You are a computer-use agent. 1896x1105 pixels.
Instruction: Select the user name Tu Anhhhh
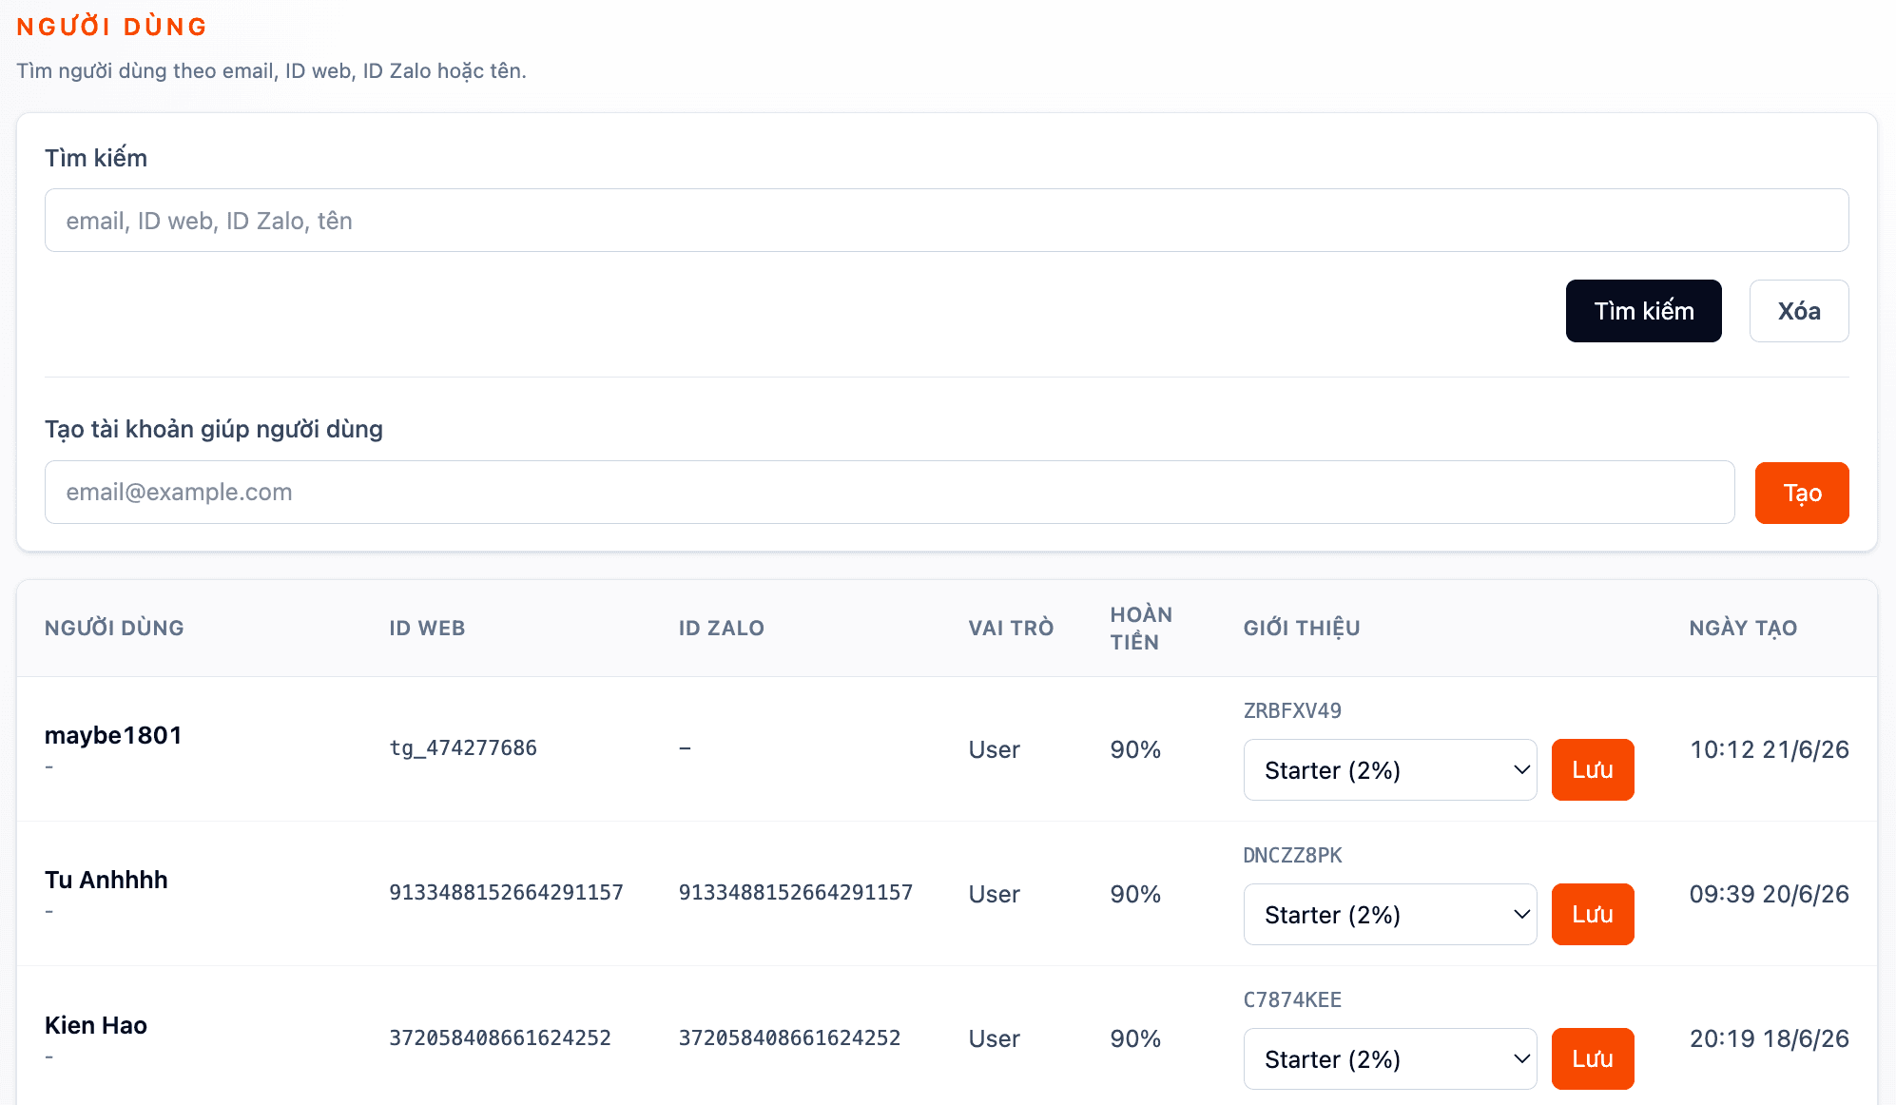[106, 880]
